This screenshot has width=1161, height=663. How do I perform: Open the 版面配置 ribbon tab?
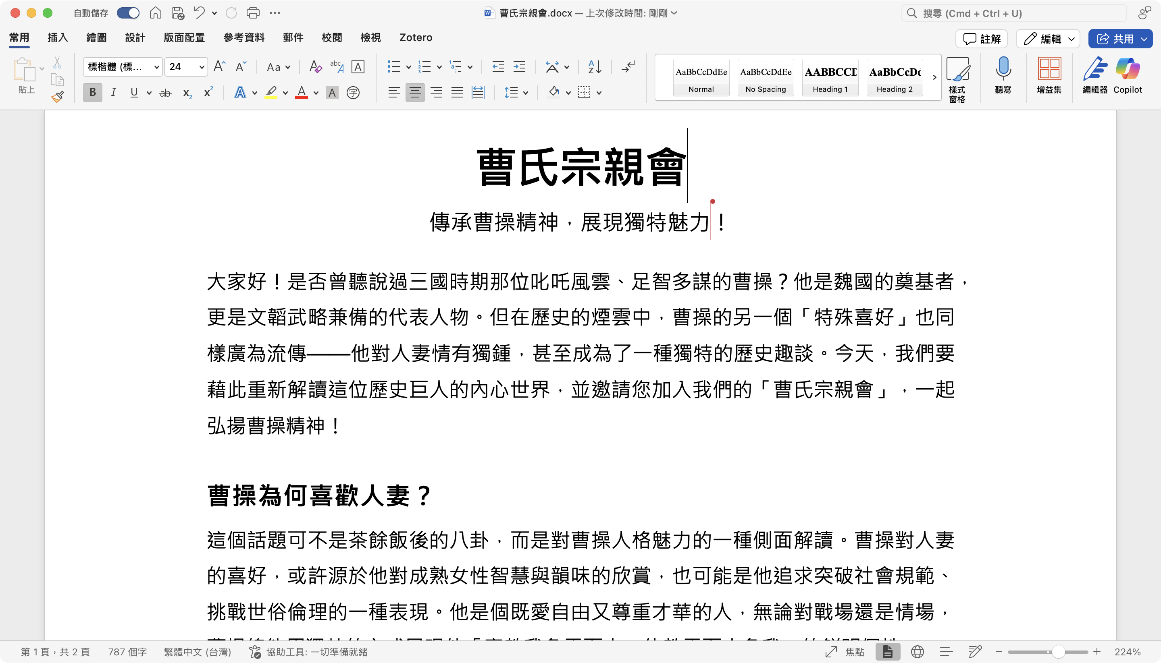(x=184, y=37)
